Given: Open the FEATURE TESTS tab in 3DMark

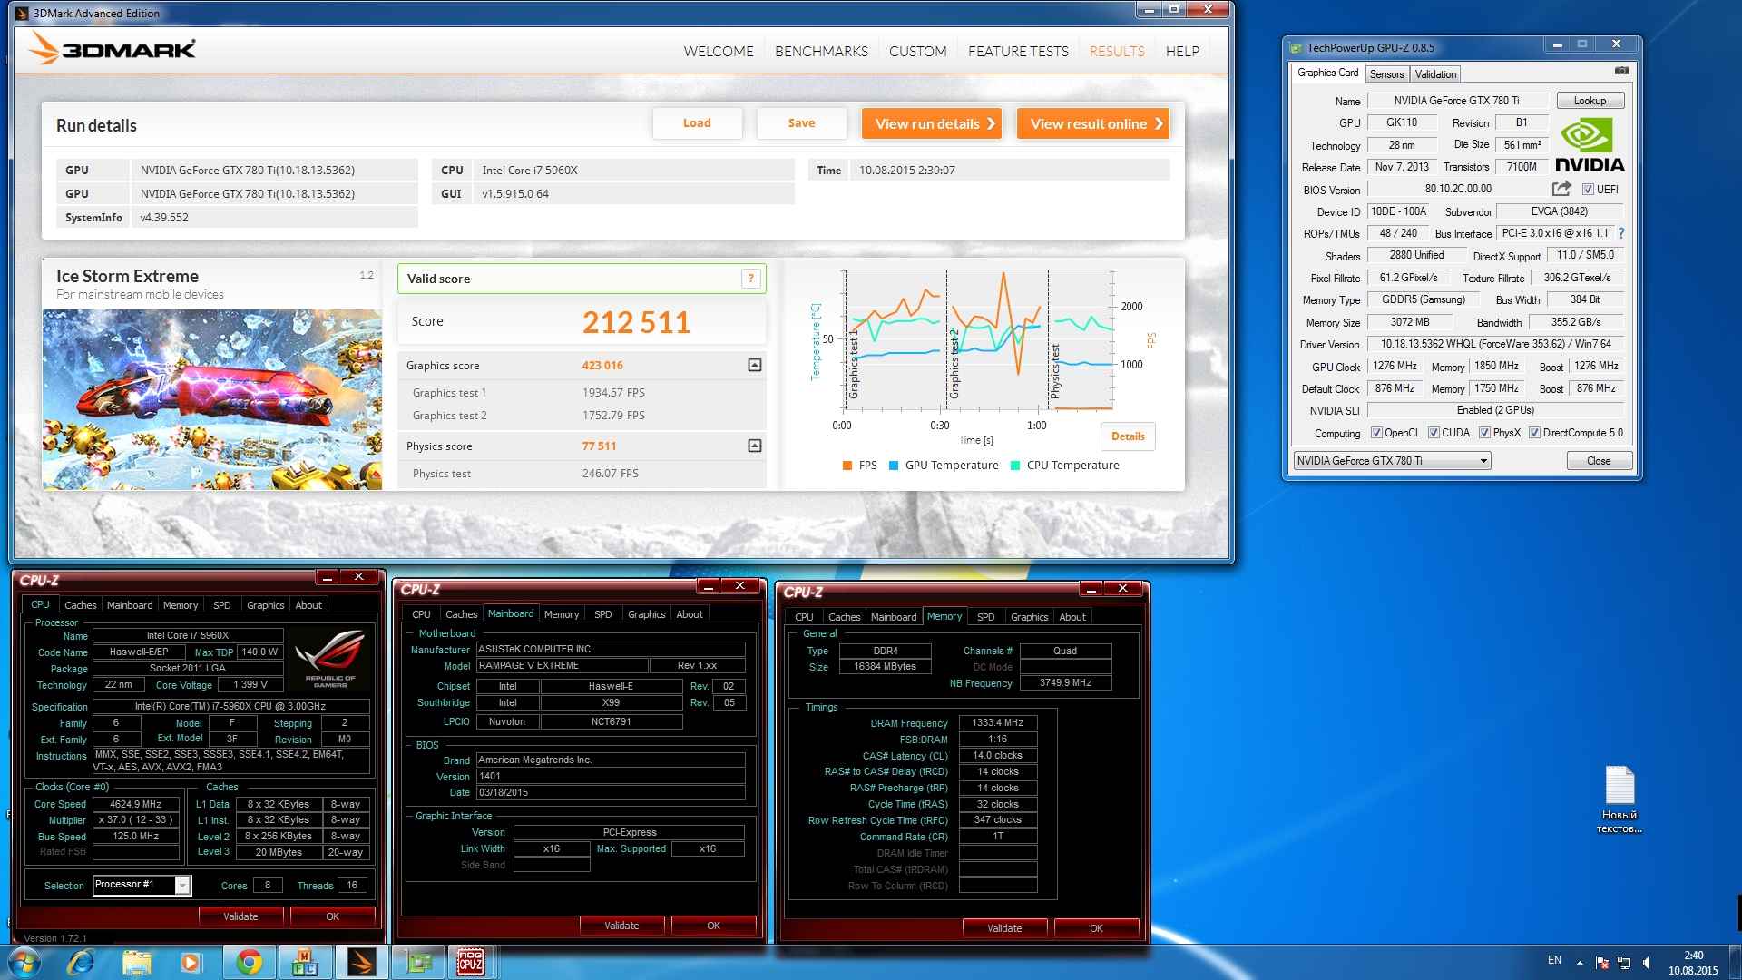Looking at the screenshot, I should pos(1018,52).
